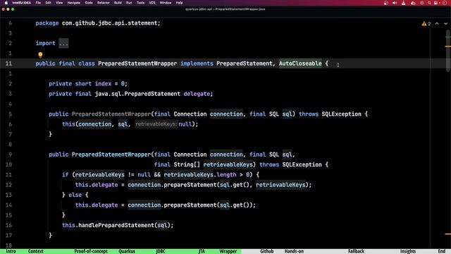Open the Window menu
Image resolution: width=451 pixels, height=254 pixels.
tap(166, 3)
